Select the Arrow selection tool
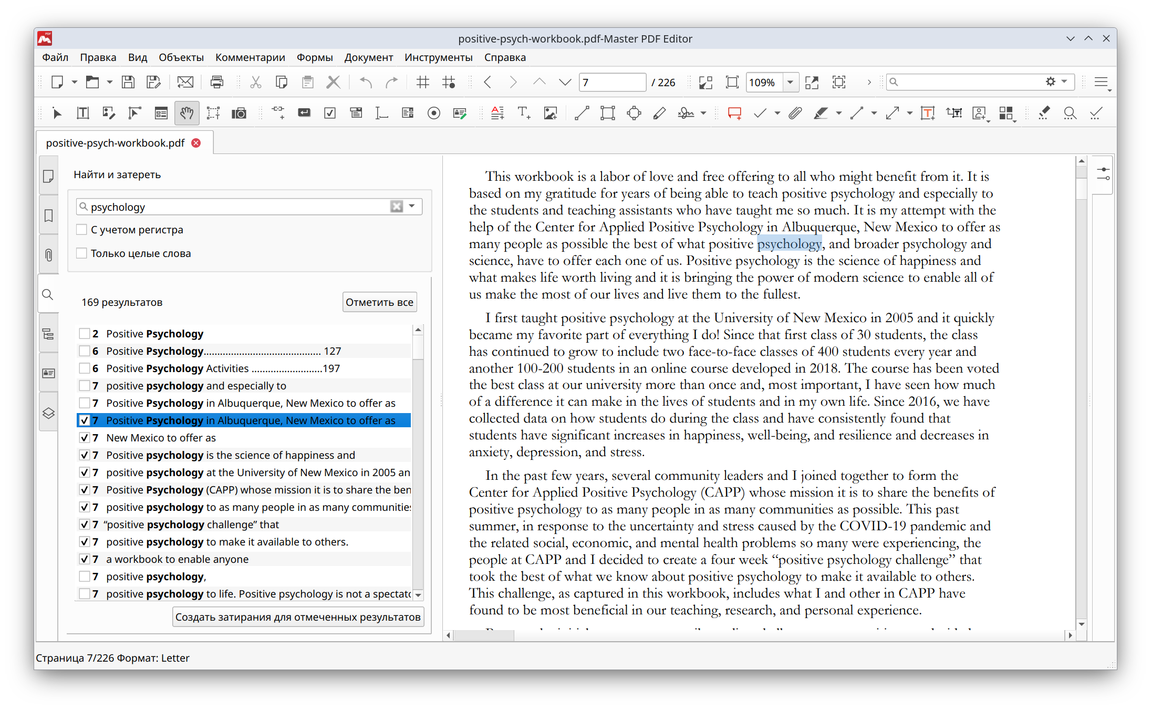Screen dimensions: 1151x710 [57, 113]
